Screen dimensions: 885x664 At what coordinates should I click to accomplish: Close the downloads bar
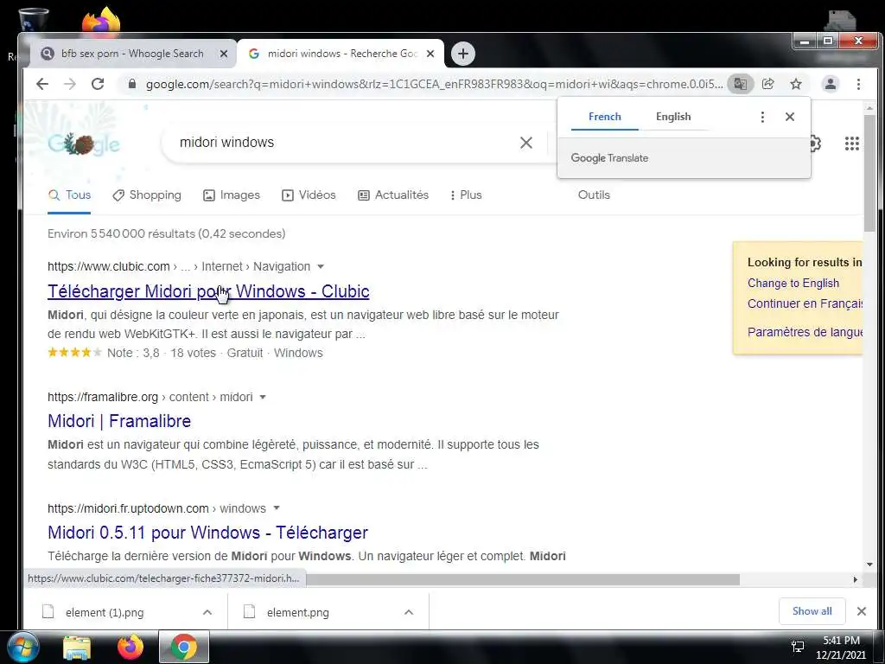862,611
